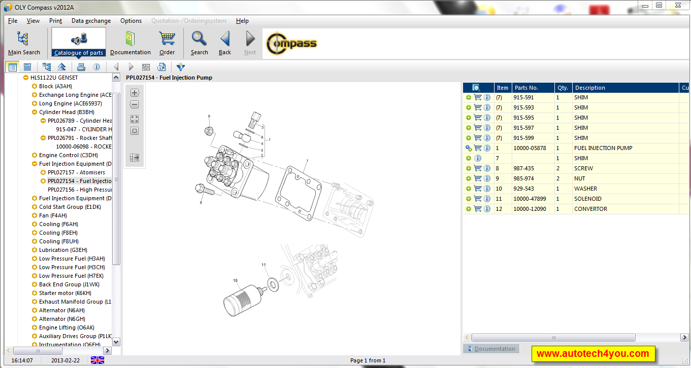The image size is (691, 368).
Task: Open the Data exchange menu
Action: pos(91,21)
